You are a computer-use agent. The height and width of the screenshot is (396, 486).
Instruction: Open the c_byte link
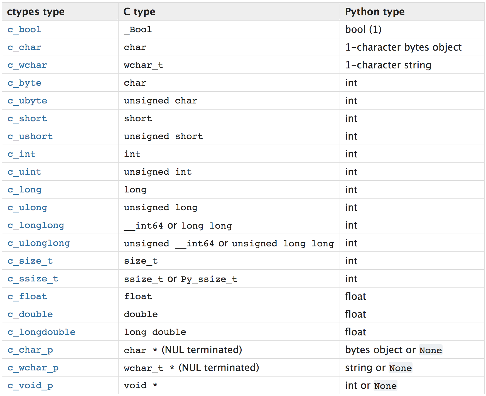(24, 83)
